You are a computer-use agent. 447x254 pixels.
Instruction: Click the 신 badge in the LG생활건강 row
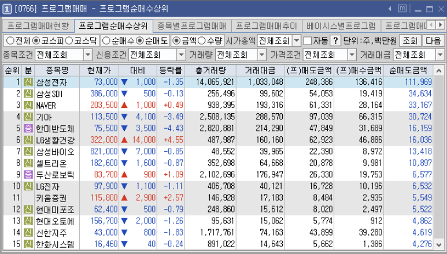(x=28, y=140)
